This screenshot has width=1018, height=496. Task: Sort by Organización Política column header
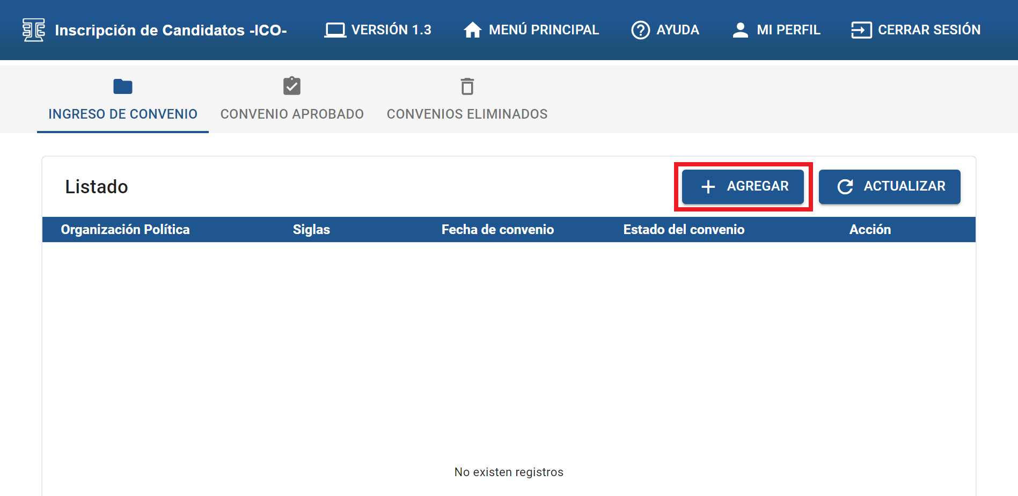[125, 230]
